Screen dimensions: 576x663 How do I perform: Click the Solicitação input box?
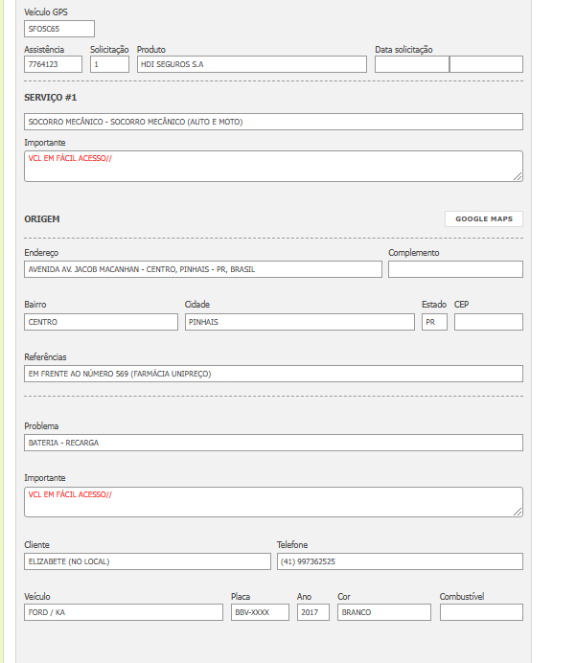tap(109, 64)
